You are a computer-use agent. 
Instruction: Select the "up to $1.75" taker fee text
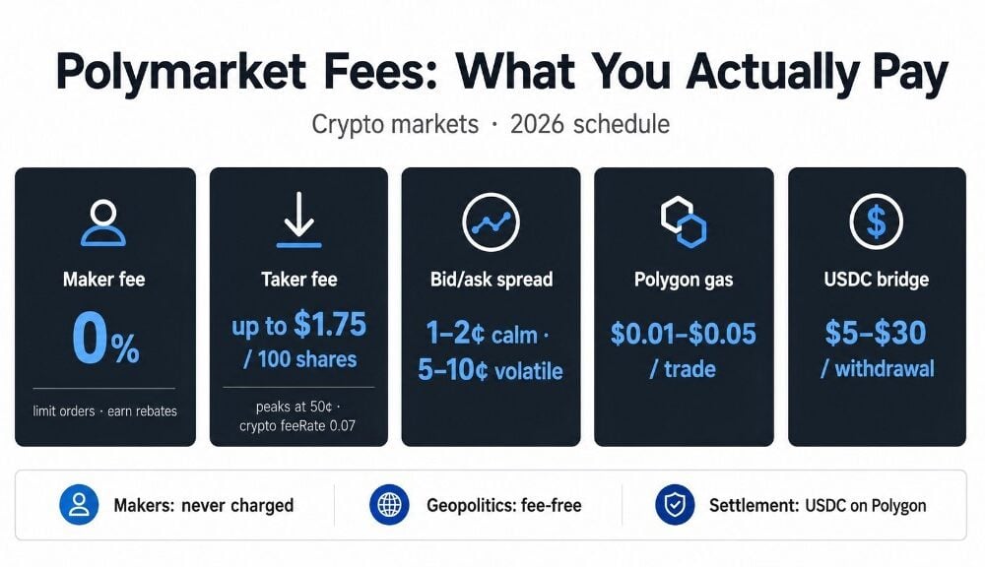pyautogui.click(x=298, y=325)
